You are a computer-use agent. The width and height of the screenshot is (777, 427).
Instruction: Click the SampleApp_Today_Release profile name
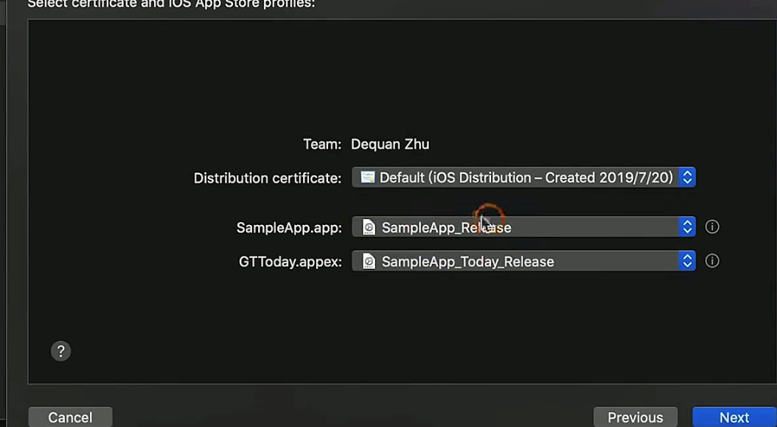[467, 262]
